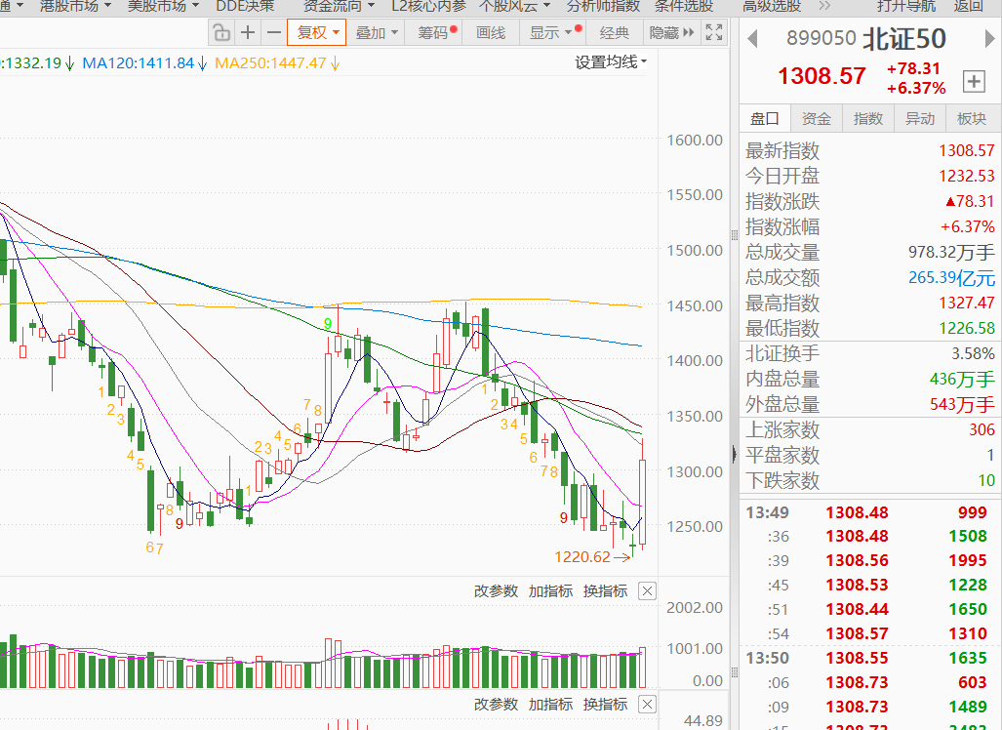
Task: Add 北证50 to watchlist plus icon
Action: point(974,81)
